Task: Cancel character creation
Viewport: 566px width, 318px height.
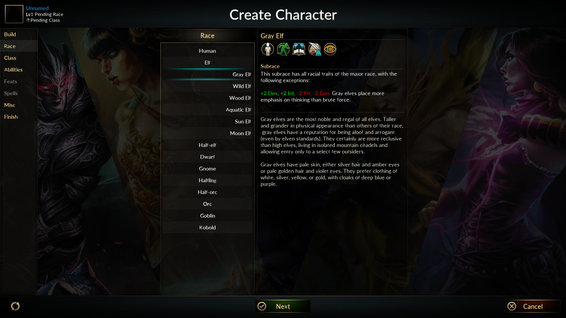Action: click(x=533, y=306)
